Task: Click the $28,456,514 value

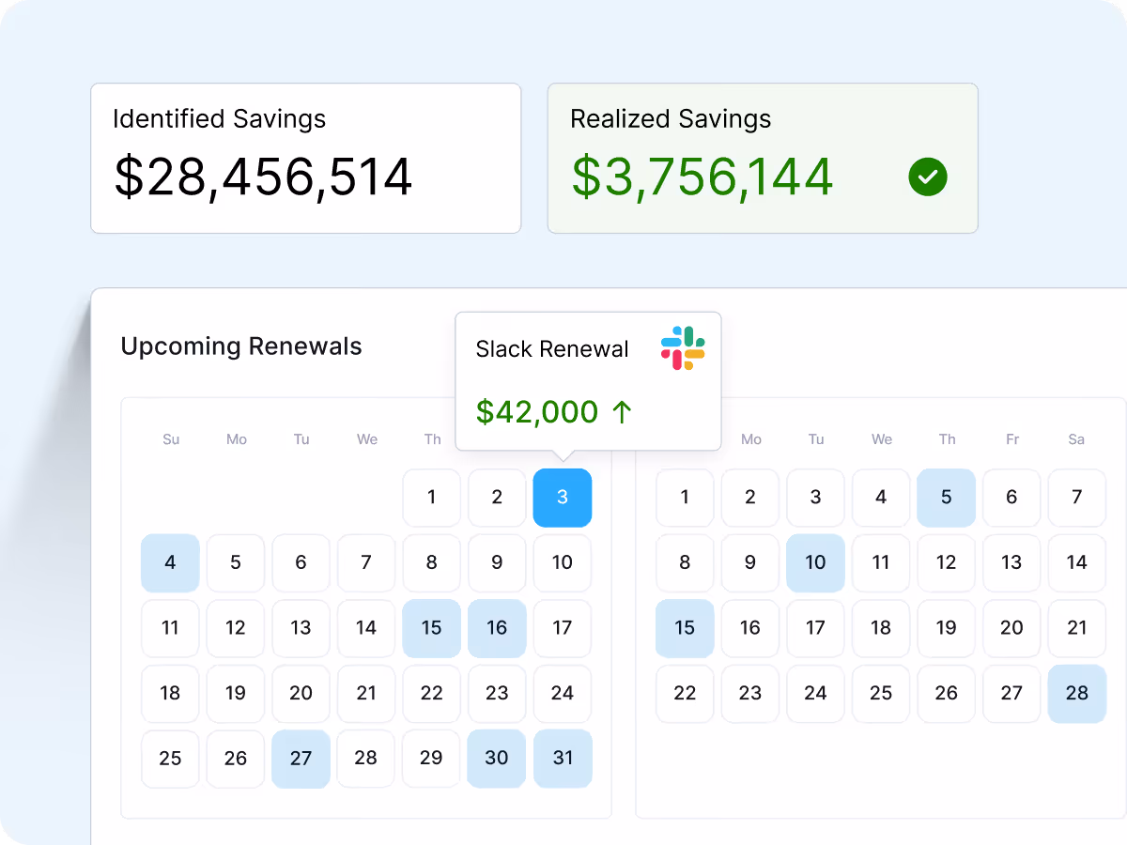Action: coord(263,177)
